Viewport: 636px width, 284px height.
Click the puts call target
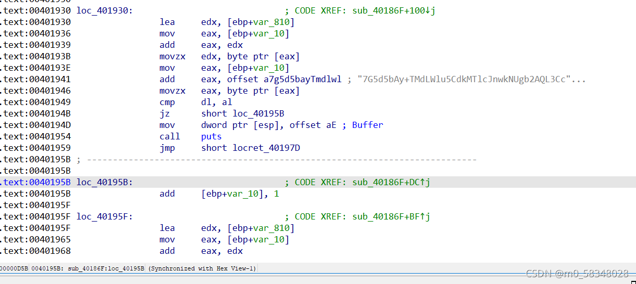click(211, 136)
